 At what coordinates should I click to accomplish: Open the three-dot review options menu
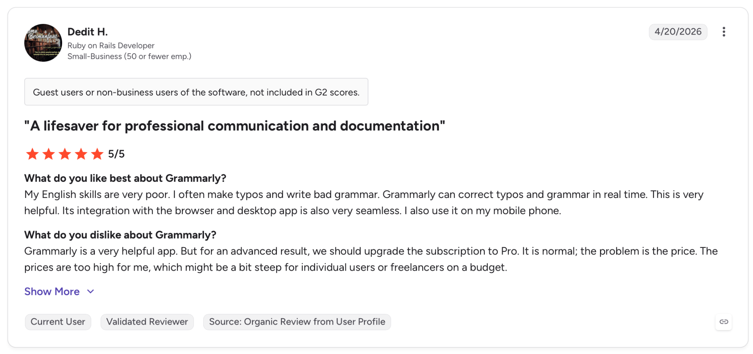pyautogui.click(x=724, y=32)
